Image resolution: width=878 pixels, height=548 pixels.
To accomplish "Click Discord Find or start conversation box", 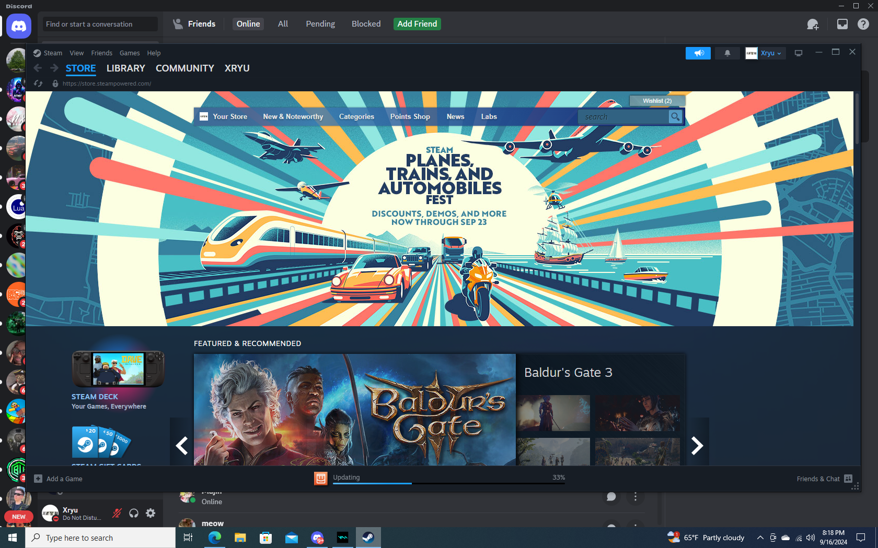I will pyautogui.click(x=100, y=24).
